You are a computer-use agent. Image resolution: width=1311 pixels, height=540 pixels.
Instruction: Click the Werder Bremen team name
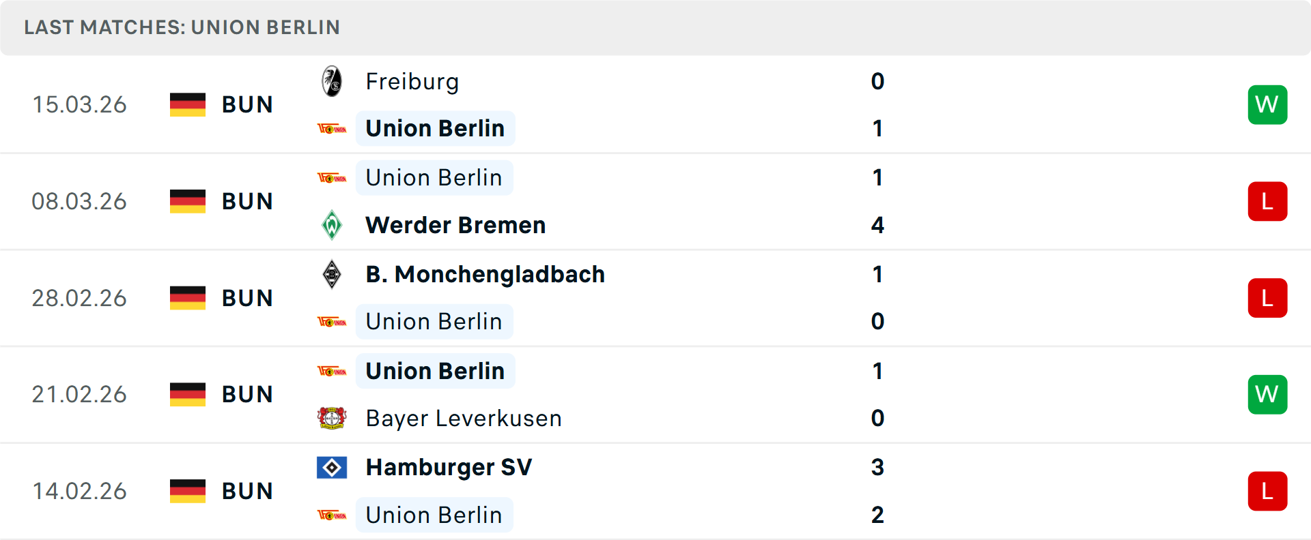pos(455,225)
